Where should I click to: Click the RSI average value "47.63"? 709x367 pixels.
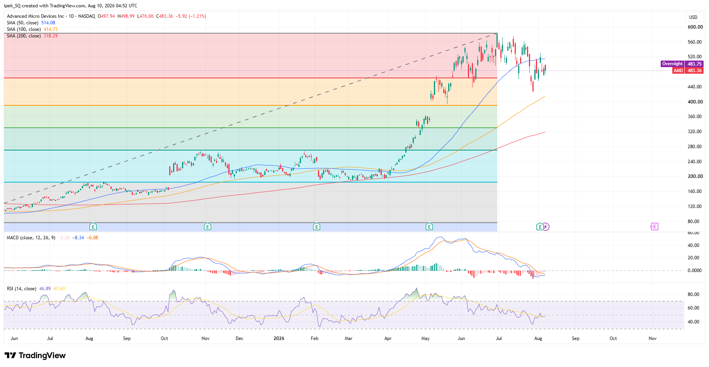point(59,289)
